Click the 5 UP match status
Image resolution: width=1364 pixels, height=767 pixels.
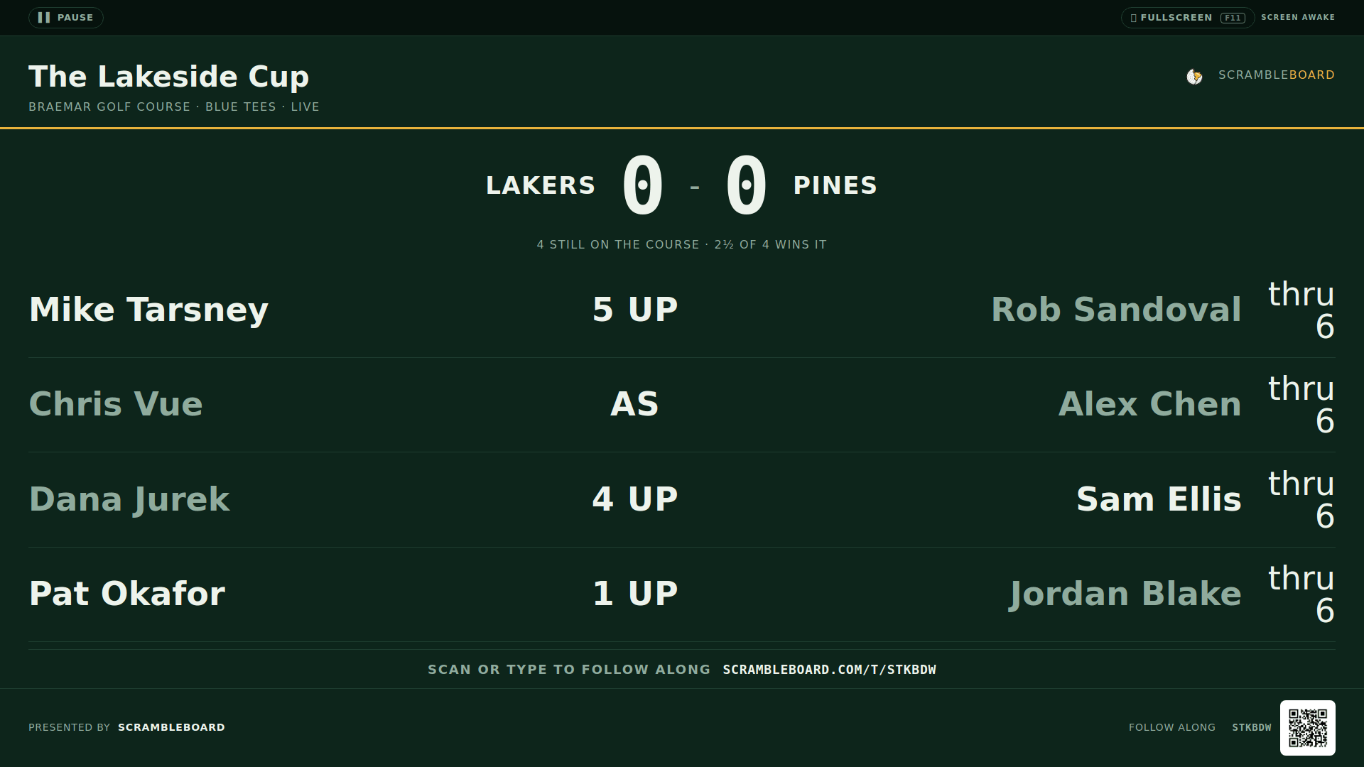click(x=635, y=310)
